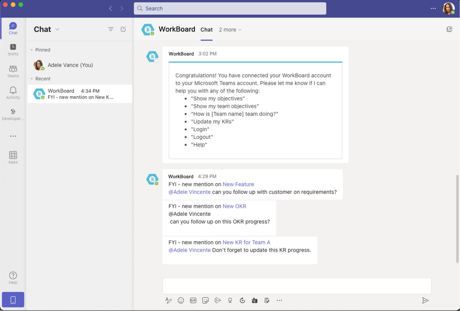
Task: Click the "Login" bullet text
Action: pyautogui.click(x=200, y=129)
